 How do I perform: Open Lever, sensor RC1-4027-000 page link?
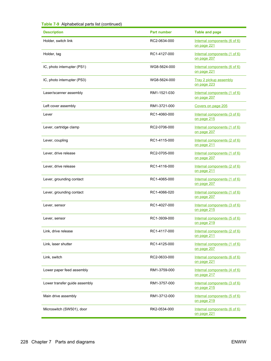pos(217,207)
